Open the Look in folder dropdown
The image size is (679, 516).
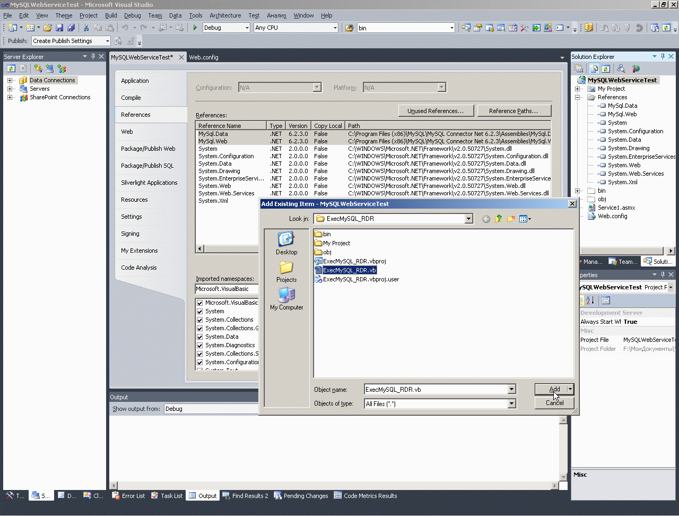point(468,219)
